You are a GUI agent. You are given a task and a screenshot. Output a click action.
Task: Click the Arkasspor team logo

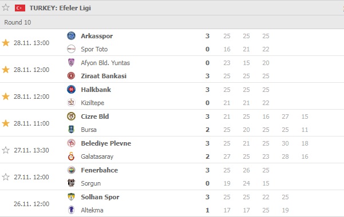point(71,36)
